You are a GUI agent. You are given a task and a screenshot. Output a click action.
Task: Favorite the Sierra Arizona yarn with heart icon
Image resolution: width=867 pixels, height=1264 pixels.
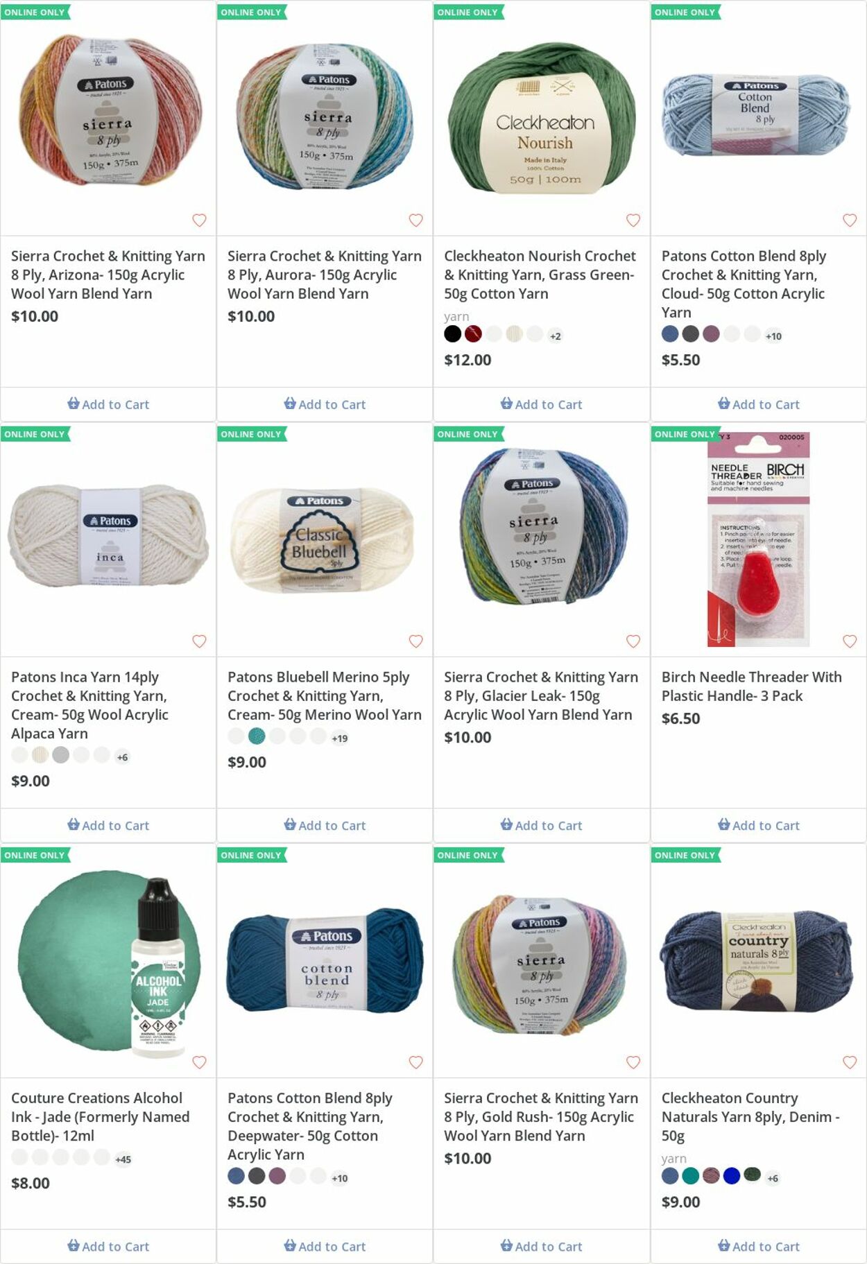click(x=199, y=220)
